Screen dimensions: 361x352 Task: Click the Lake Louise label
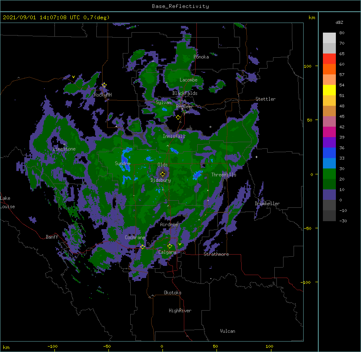7,202
